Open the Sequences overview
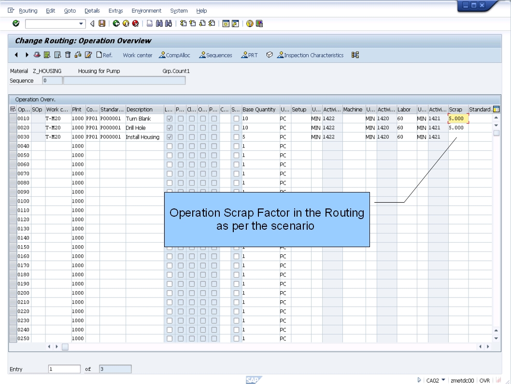Screen dimensions: 511x384 215,55
